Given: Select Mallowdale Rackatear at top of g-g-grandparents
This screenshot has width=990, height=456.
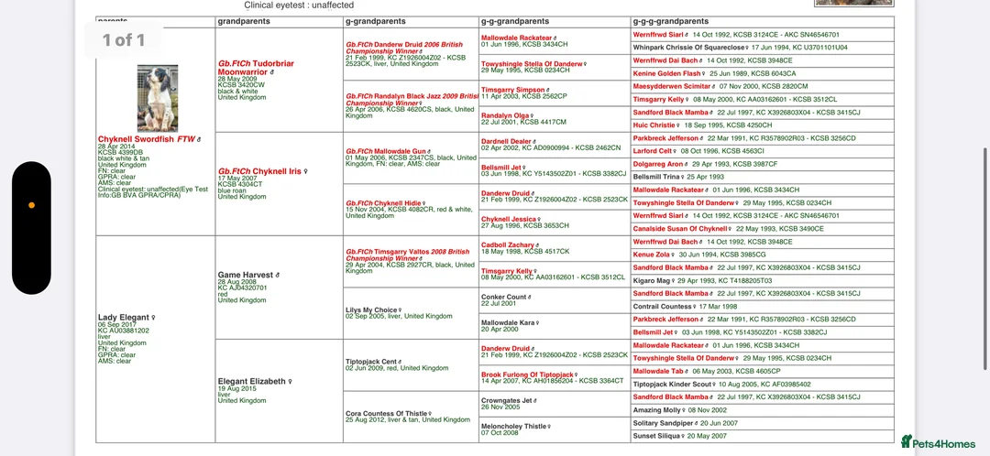Looking at the screenshot, I should click(x=516, y=38).
